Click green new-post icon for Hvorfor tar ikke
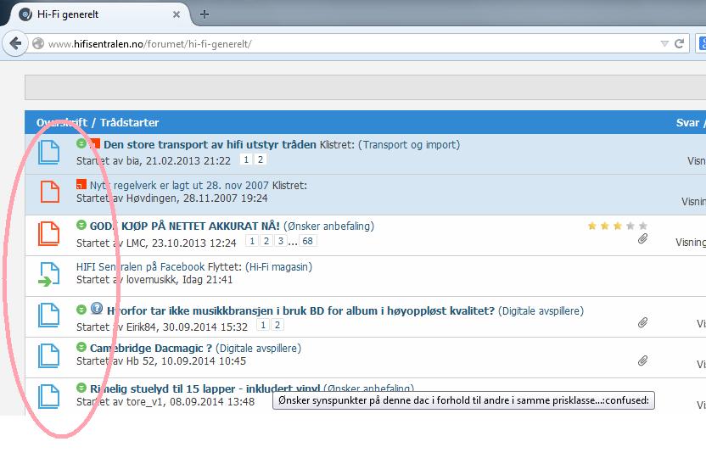Viewport: 706px width, 475px height. point(81,310)
